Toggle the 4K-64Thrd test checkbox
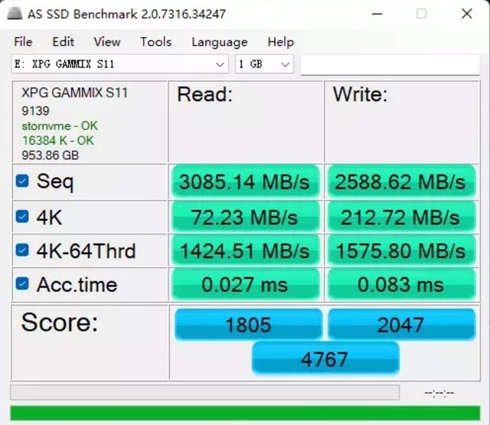Image resolution: width=490 pixels, height=425 pixels. click(22, 250)
